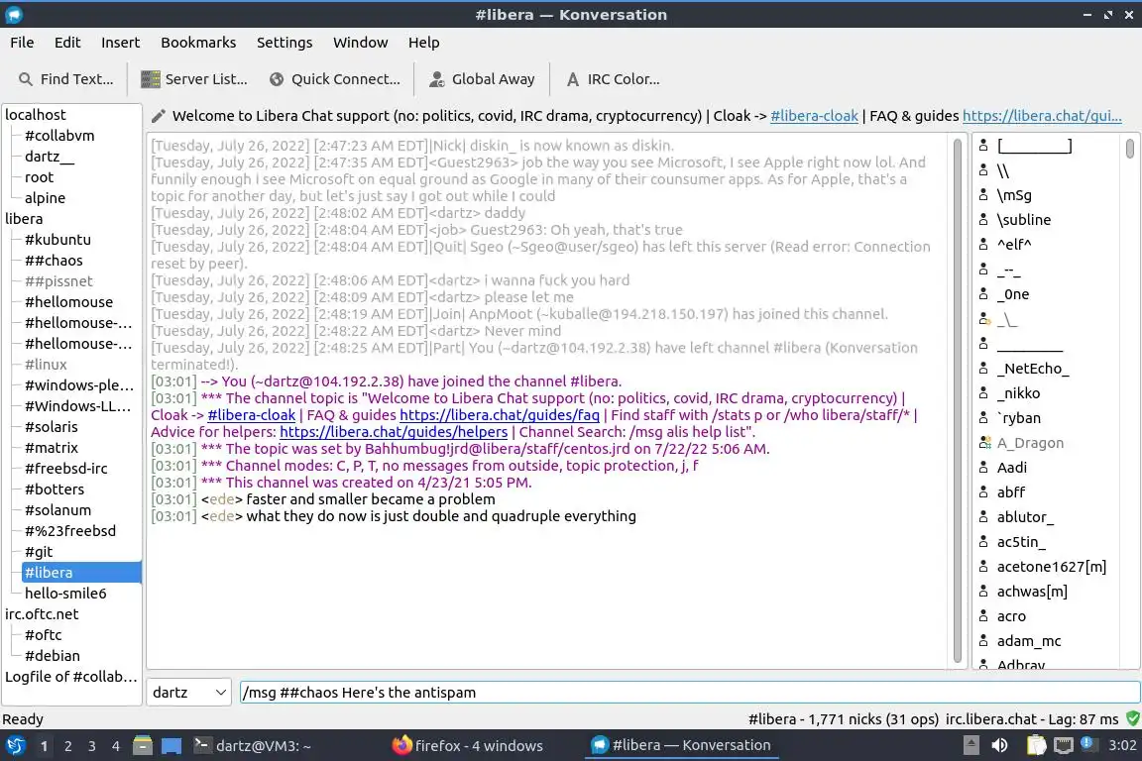Viewport: 1142px width, 761px height.
Task: Click user icon next to Aadi
Action: point(983,467)
